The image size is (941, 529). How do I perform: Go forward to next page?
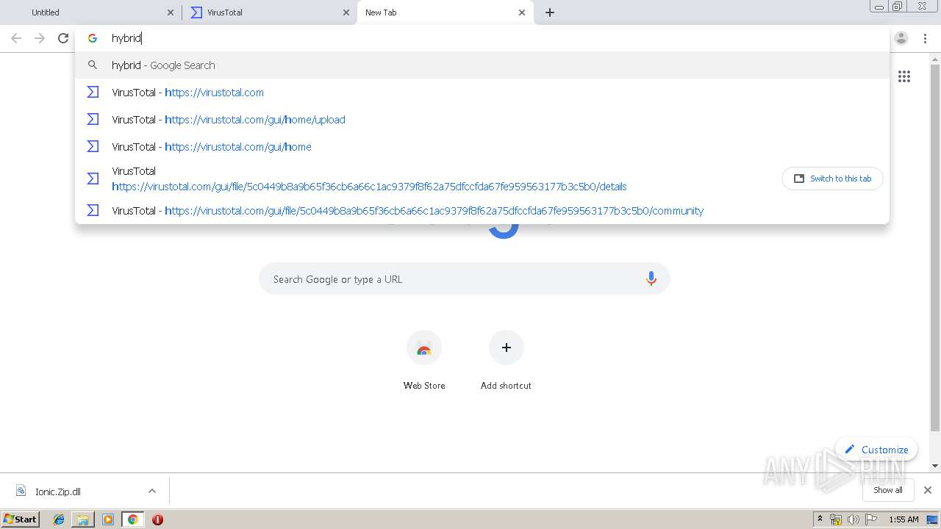point(40,38)
